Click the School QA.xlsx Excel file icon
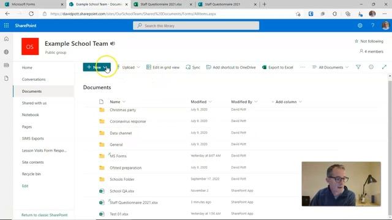This screenshot has height=220, width=392. coord(102,191)
